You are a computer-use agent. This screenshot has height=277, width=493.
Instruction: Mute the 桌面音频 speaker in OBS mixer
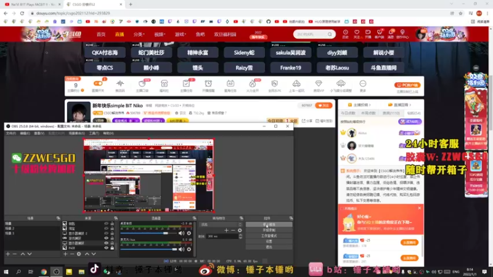pos(181,233)
